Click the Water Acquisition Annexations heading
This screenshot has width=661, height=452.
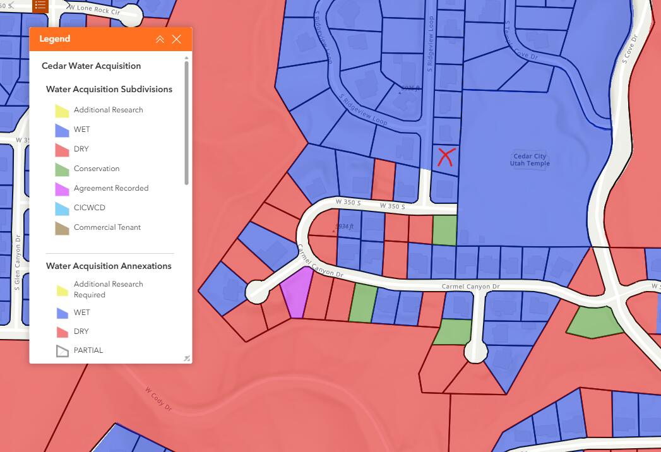point(109,266)
